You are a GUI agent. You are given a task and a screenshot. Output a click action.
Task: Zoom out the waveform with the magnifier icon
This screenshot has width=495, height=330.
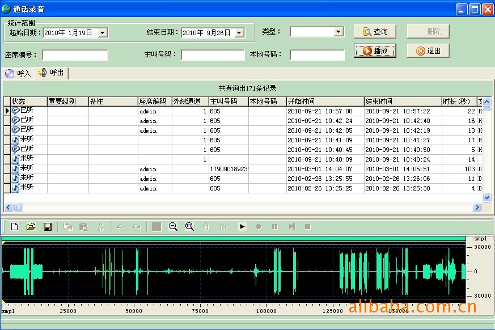coord(173,227)
